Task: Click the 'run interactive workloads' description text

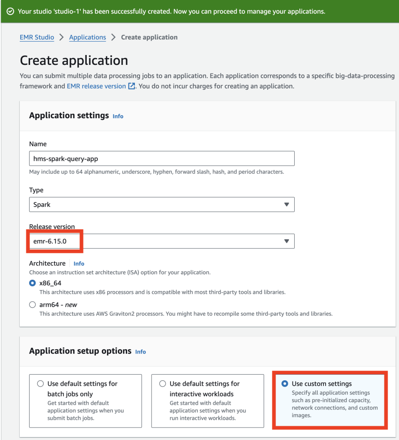Action: point(208,410)
